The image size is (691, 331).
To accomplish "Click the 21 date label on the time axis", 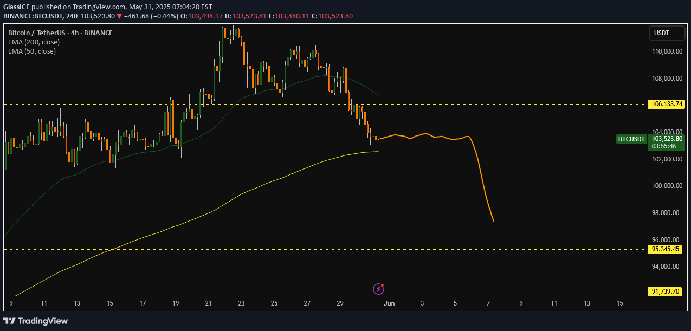I will pos(209,303).
